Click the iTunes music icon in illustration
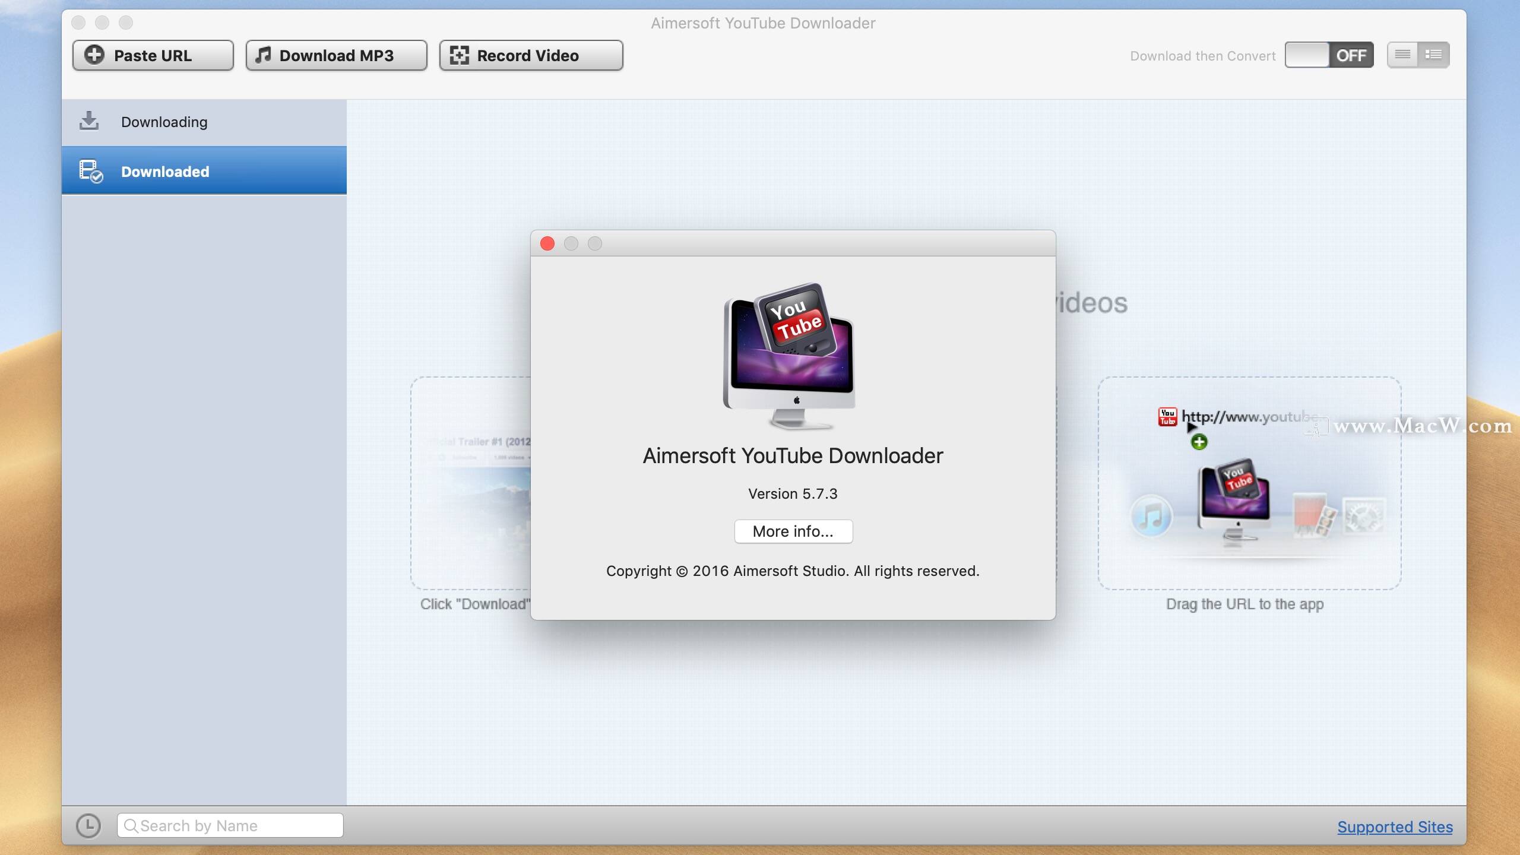This screenshot has width=1520, height=855. tap(1151, 515)
